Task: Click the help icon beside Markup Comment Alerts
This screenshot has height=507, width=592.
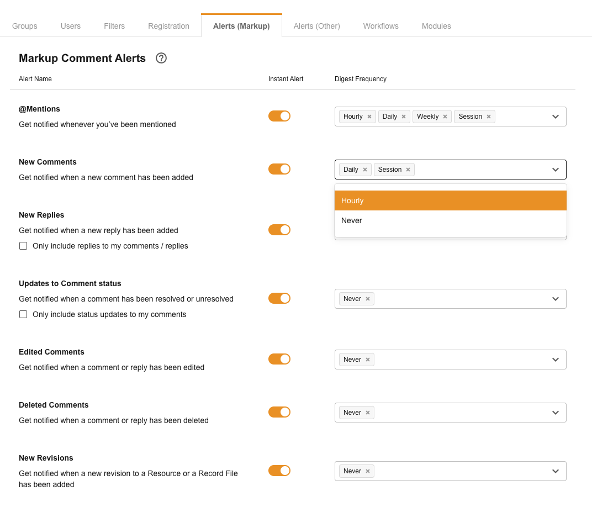Action: pos(161,58)
